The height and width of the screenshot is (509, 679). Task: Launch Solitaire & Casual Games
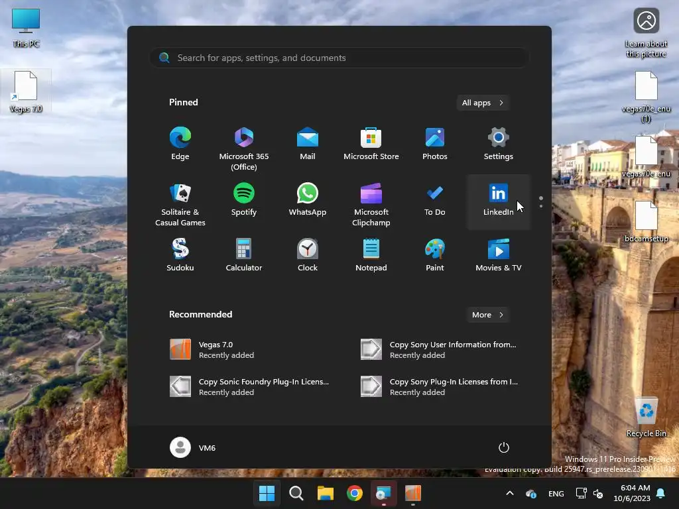[180, 204]
